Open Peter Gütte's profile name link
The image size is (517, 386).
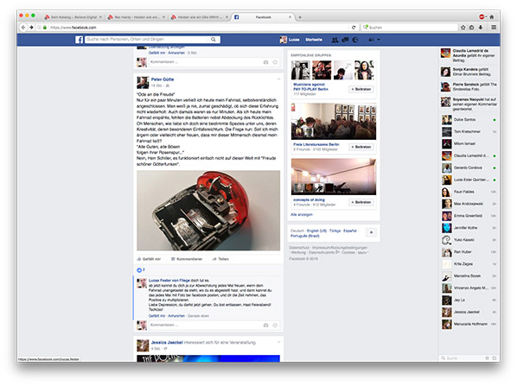coord(163,79)
